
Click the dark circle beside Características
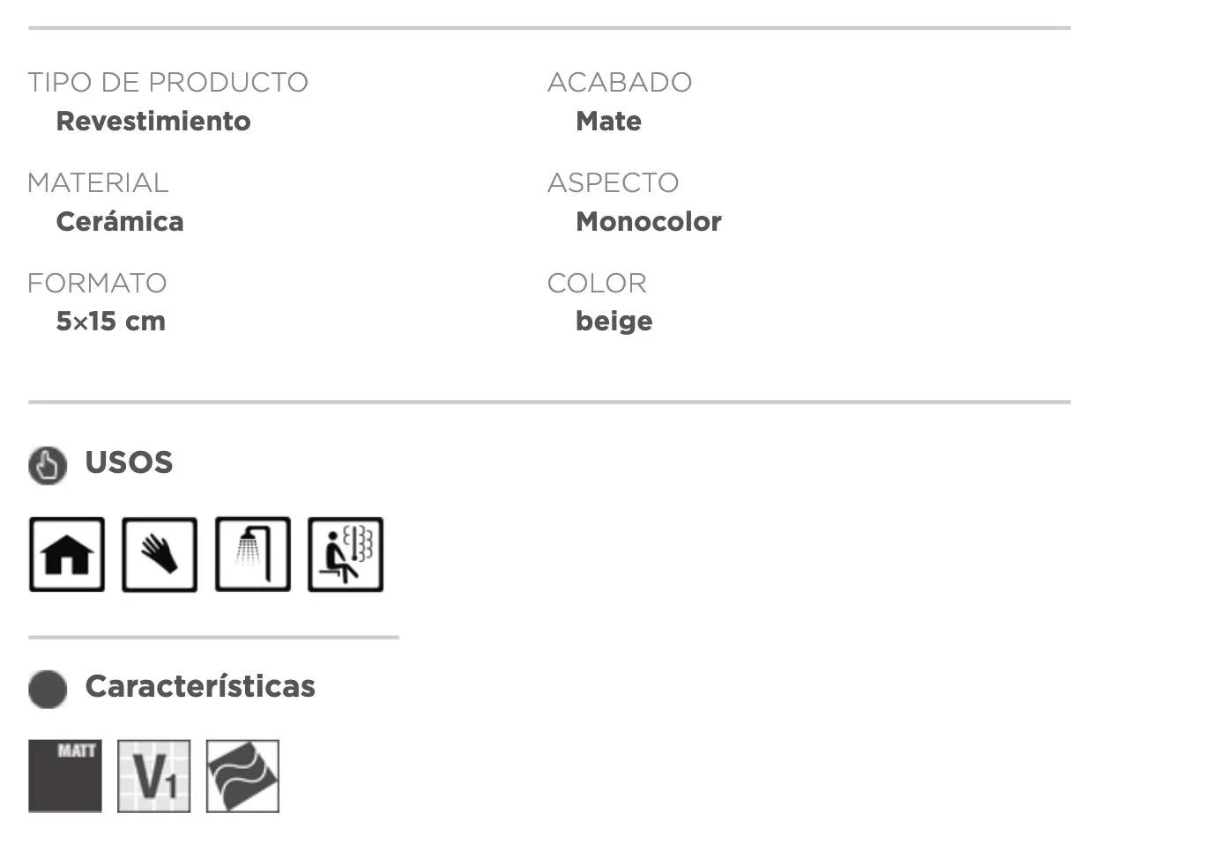(x=48, y=689)
